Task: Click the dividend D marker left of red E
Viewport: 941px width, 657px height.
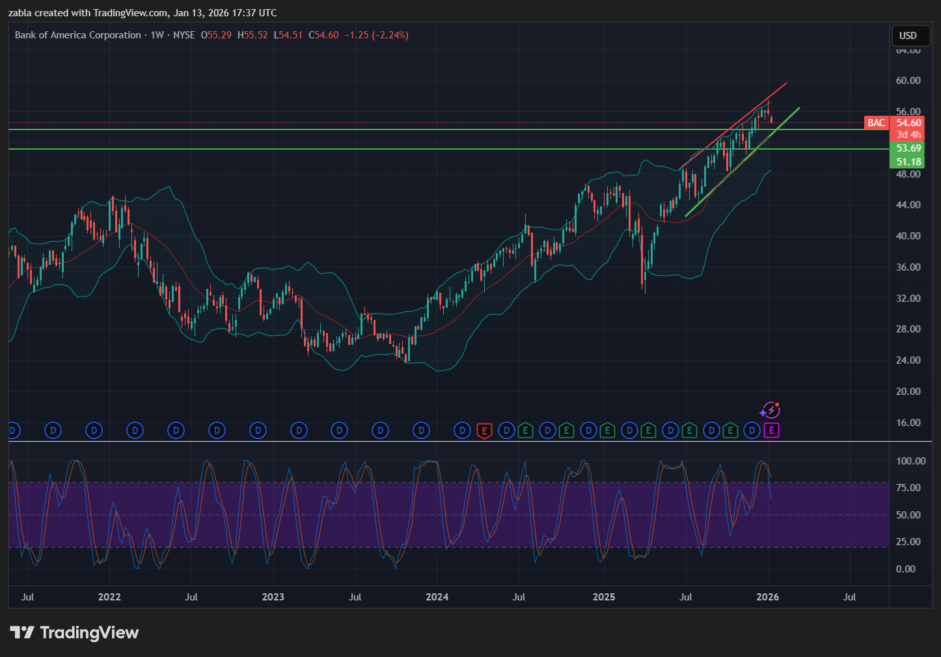Action: (x=462, y=431)
